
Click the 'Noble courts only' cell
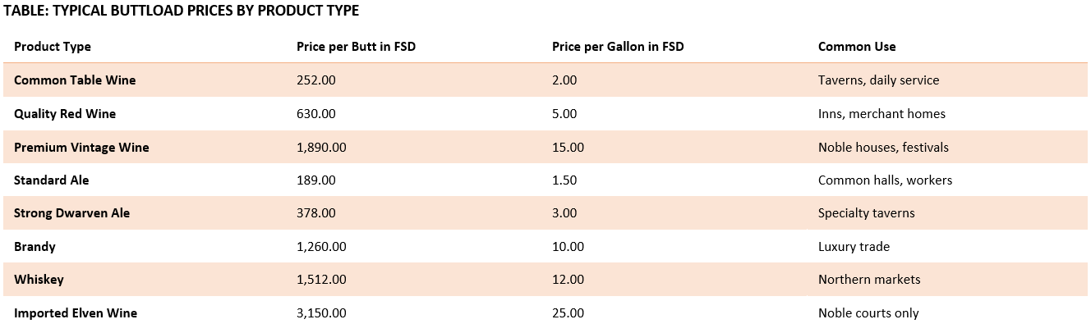(868, 313)
